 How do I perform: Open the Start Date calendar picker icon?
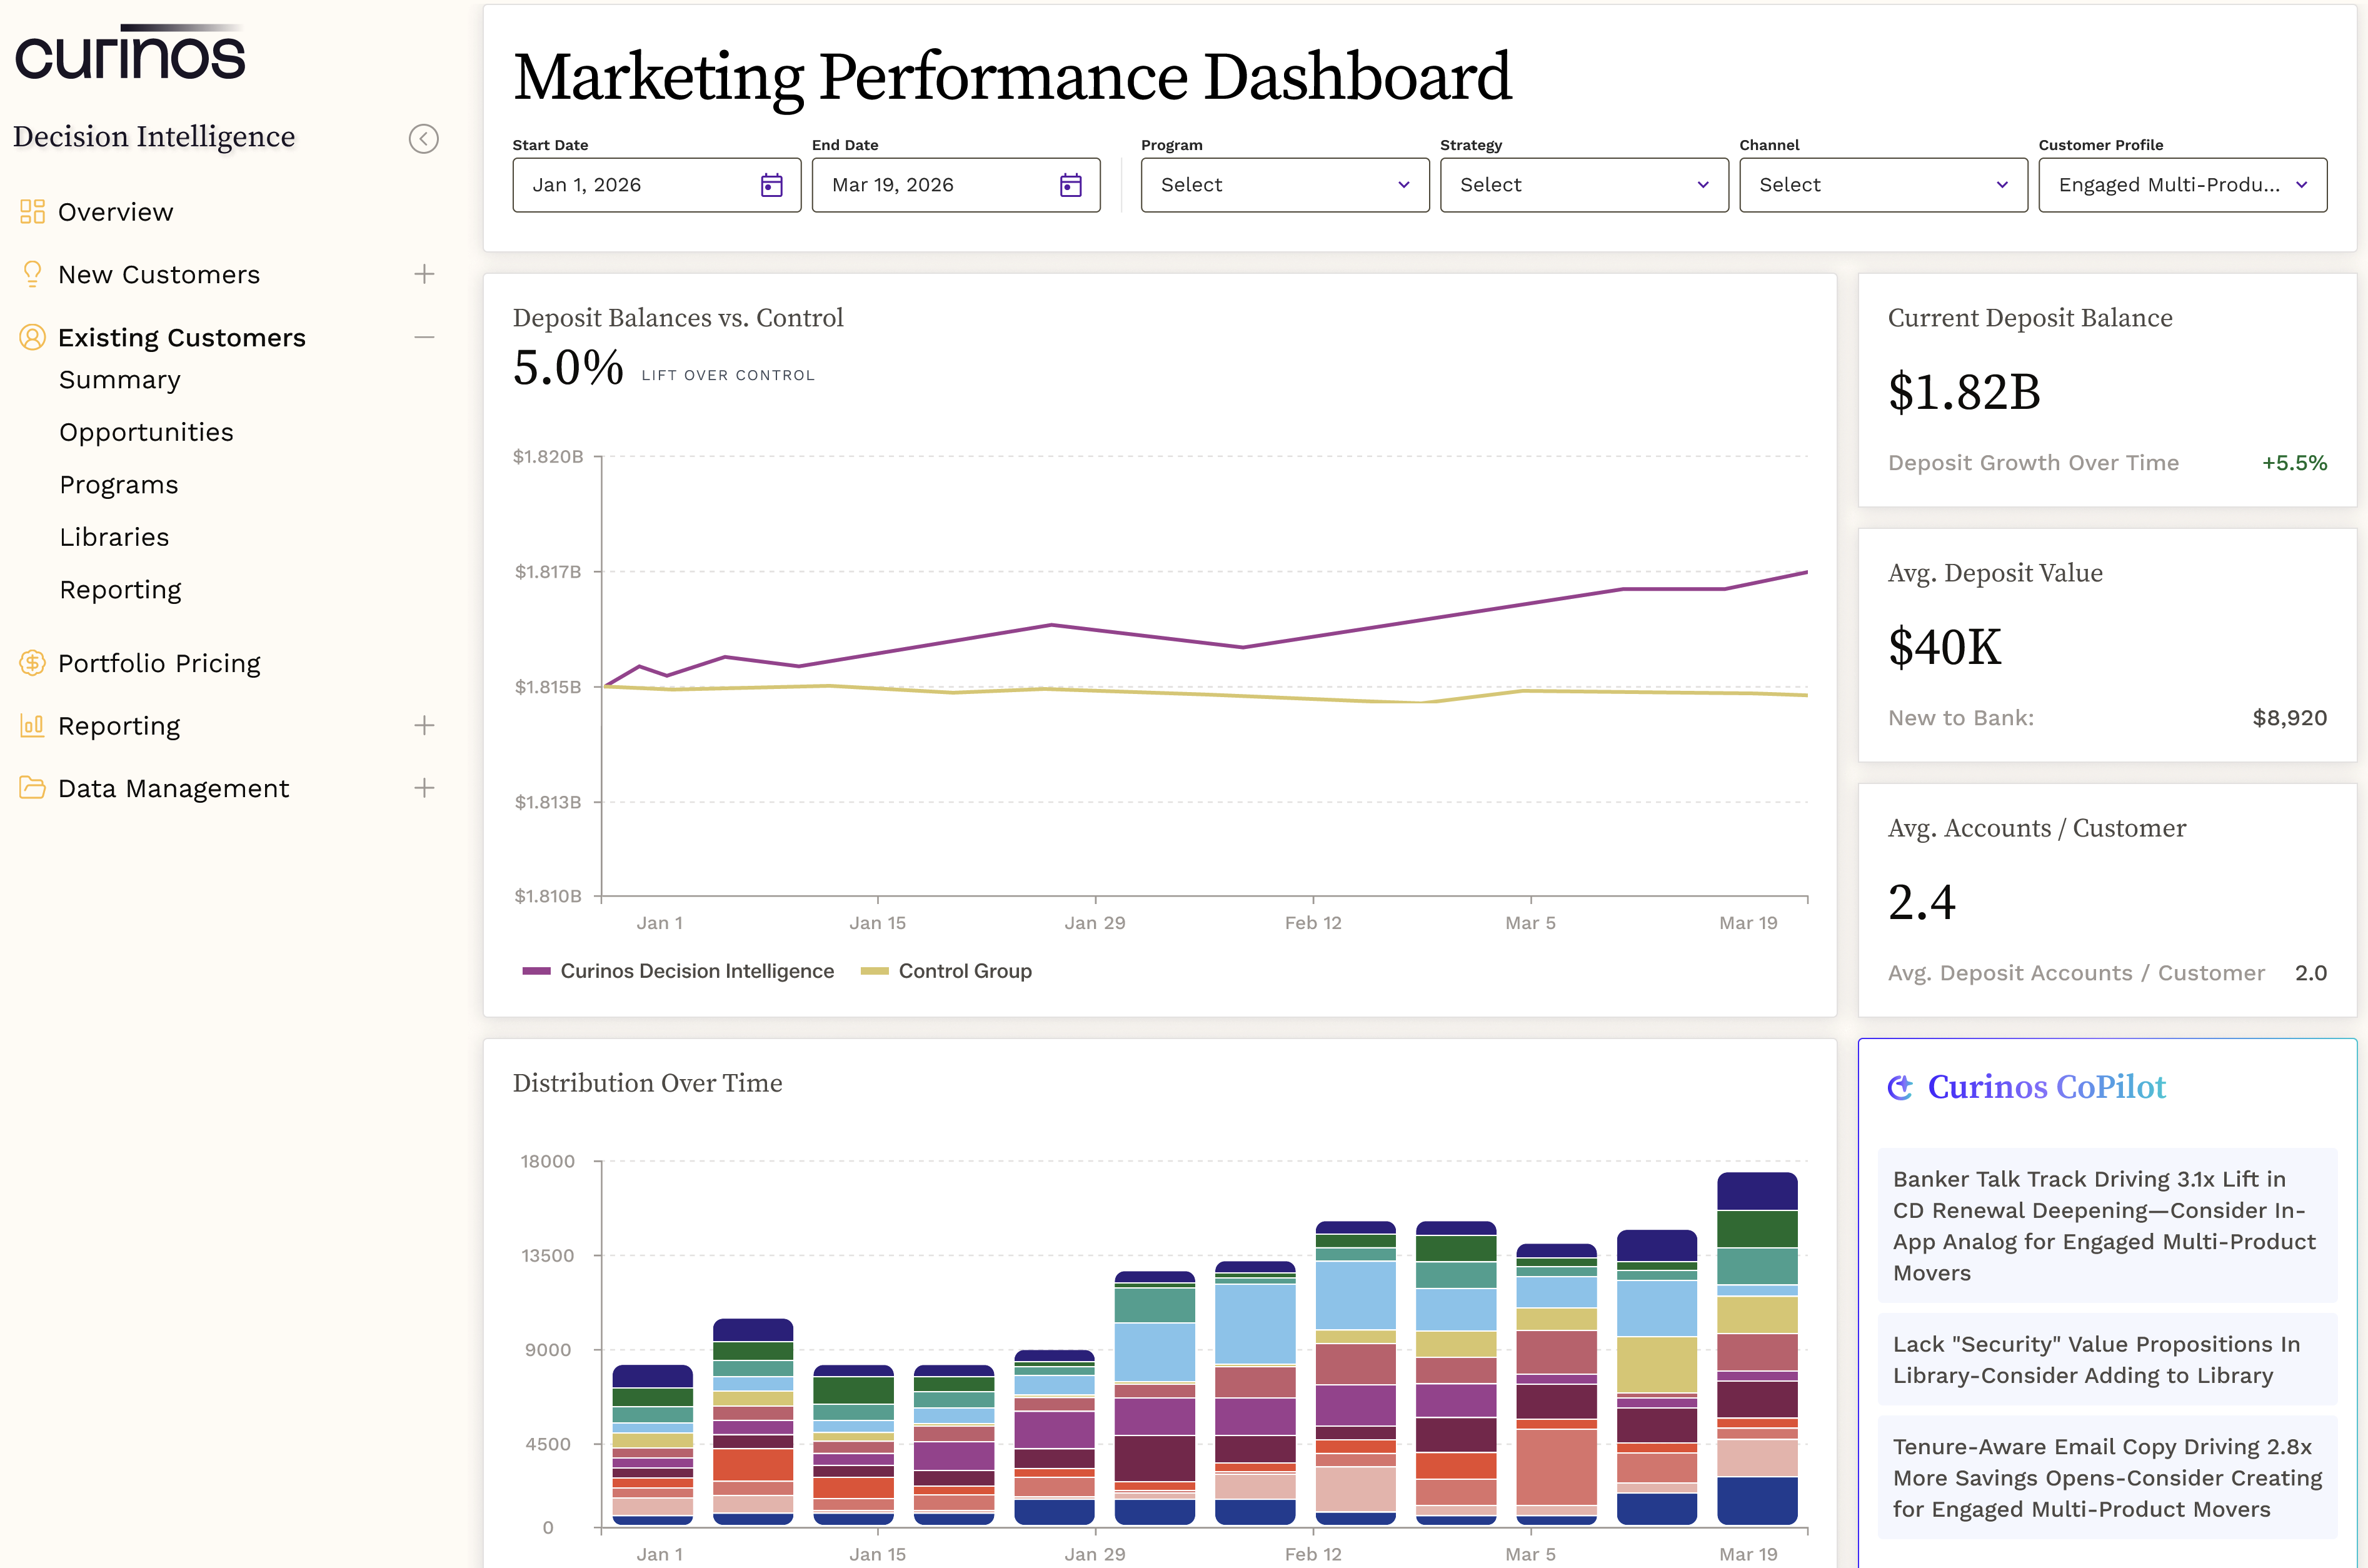[771, 185]
